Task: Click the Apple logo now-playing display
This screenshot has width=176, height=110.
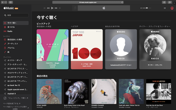Action: click(x=104, y=8)
